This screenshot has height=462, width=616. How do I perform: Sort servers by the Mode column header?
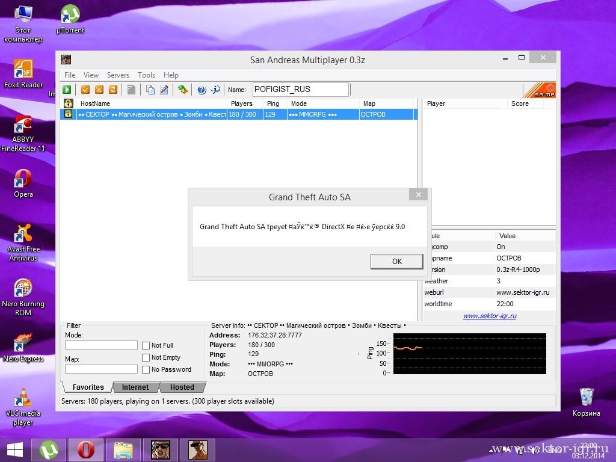(323, 103)
